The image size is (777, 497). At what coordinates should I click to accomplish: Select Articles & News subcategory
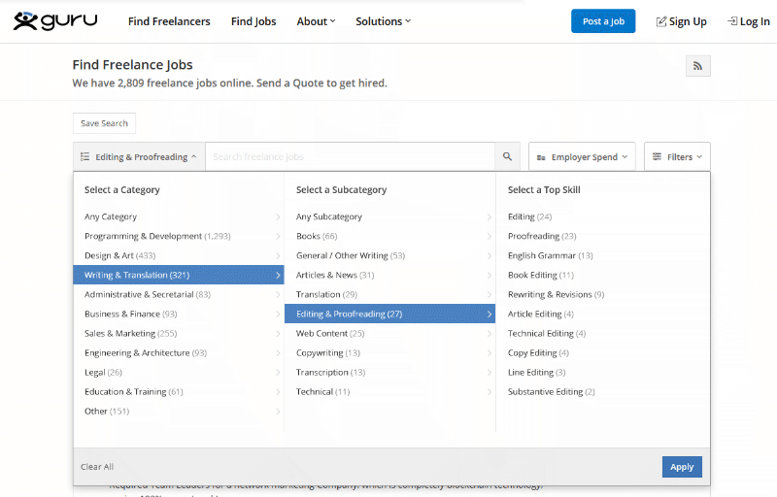pos(390,275)
